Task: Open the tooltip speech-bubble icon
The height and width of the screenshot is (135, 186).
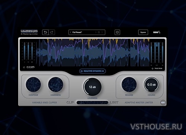Action: (x=117, y=32)
